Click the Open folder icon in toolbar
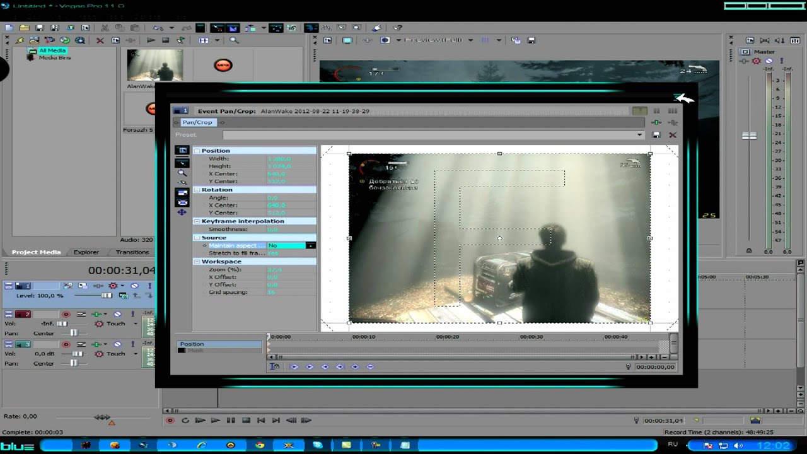Screen dimensions: 807x454 [x=24, y=28]
